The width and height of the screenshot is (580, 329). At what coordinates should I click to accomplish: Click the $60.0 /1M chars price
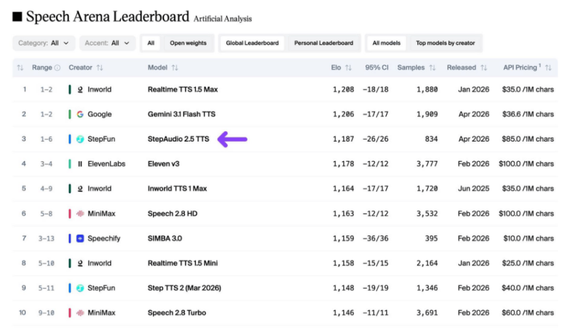point(528,313)
